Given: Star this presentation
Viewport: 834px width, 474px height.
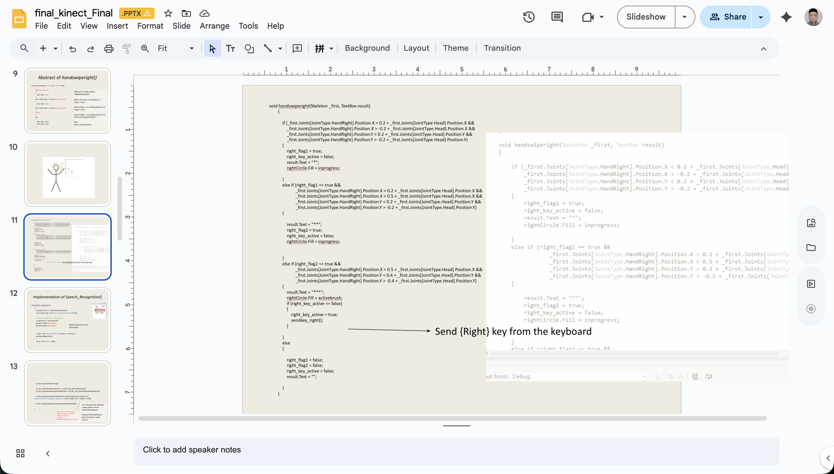Looking at the screenshot, I should (168, 13).
